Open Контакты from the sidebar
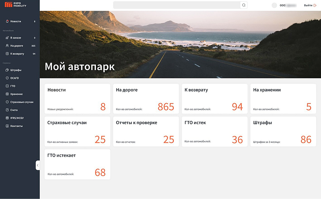321x199 pixels. 16,126
